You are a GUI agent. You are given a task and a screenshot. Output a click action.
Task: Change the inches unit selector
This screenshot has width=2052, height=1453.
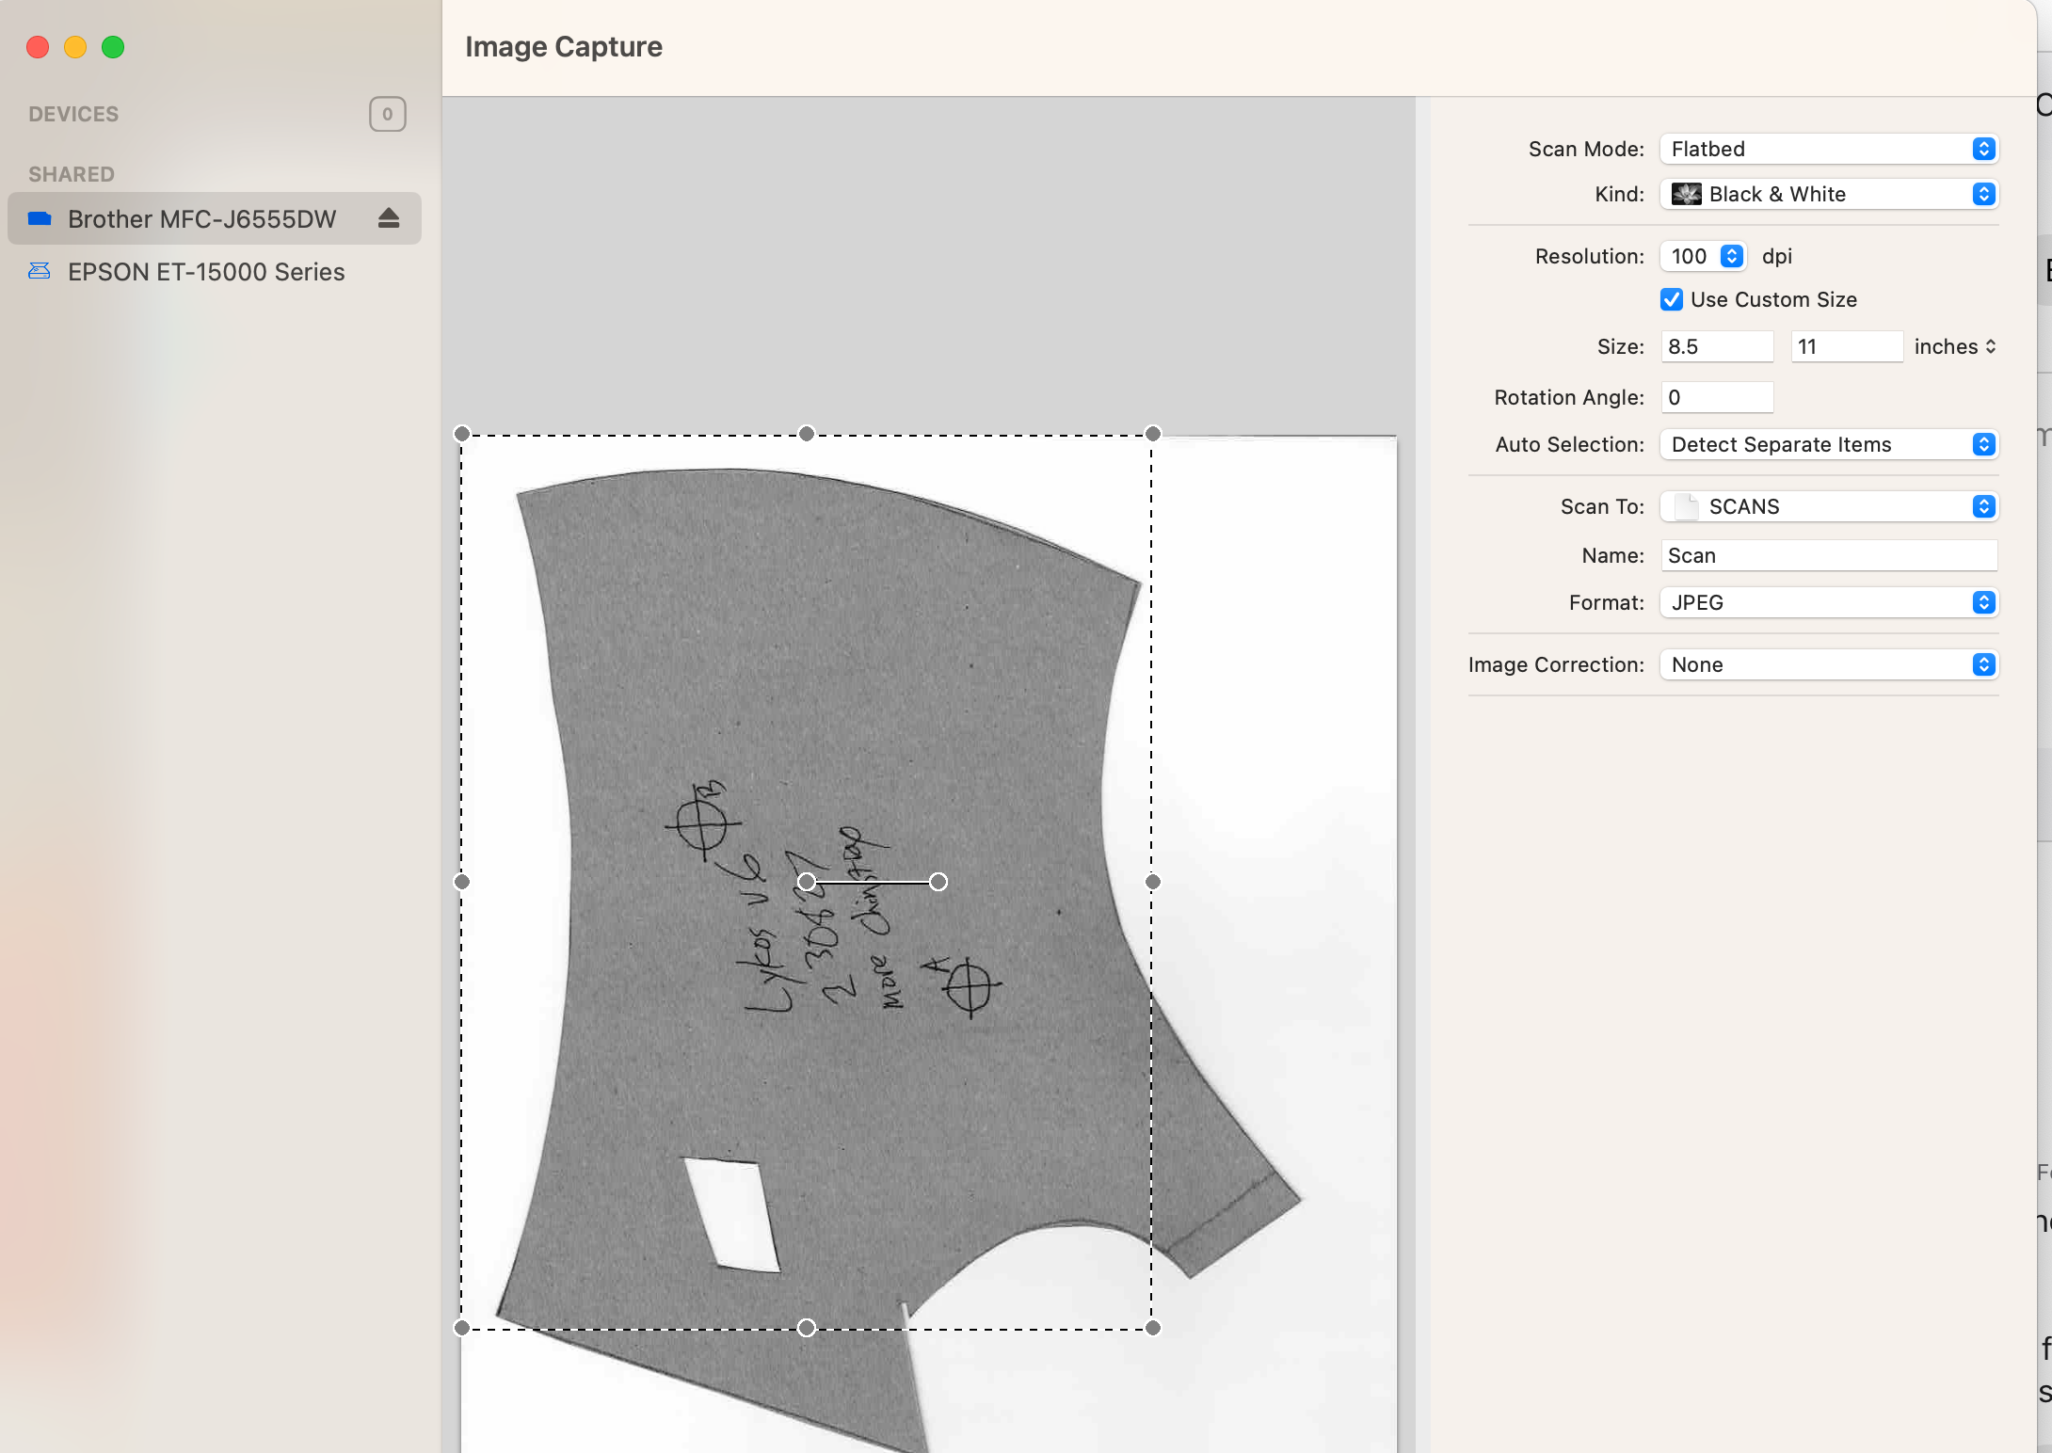1955,346
